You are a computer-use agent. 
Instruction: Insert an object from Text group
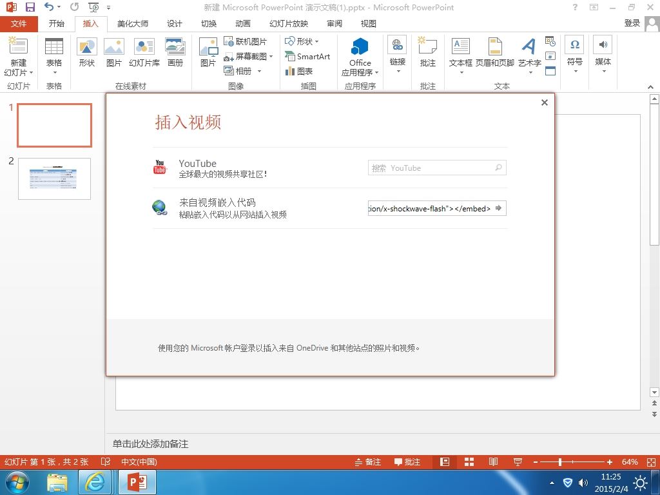[550, 71]
